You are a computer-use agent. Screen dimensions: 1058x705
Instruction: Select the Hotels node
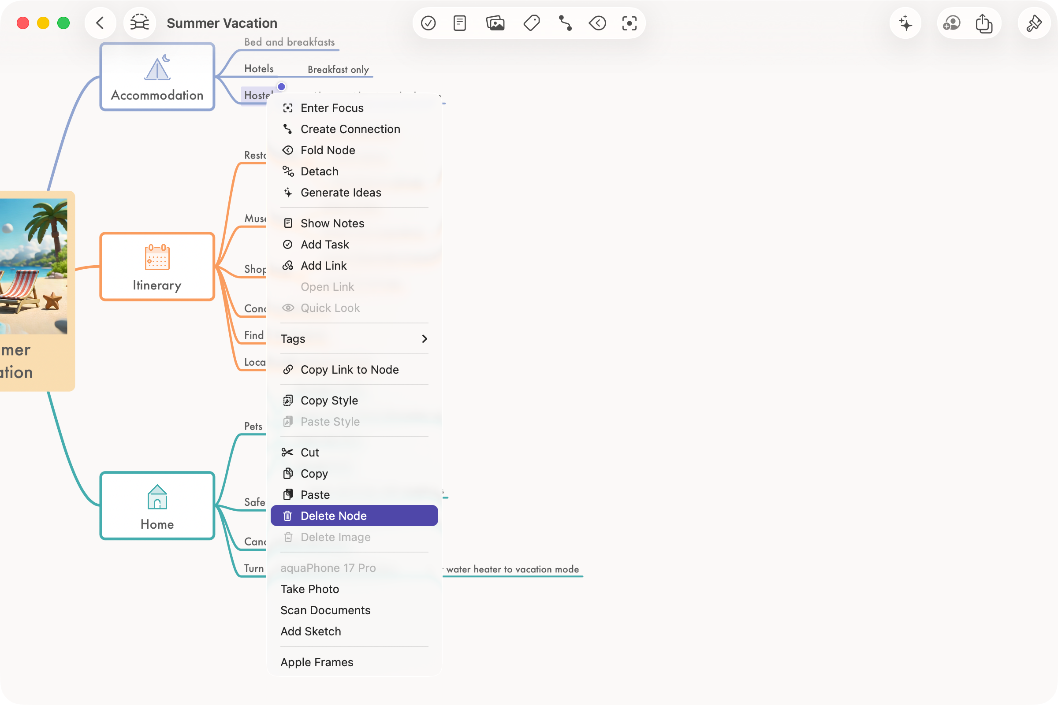coord(259,69)
